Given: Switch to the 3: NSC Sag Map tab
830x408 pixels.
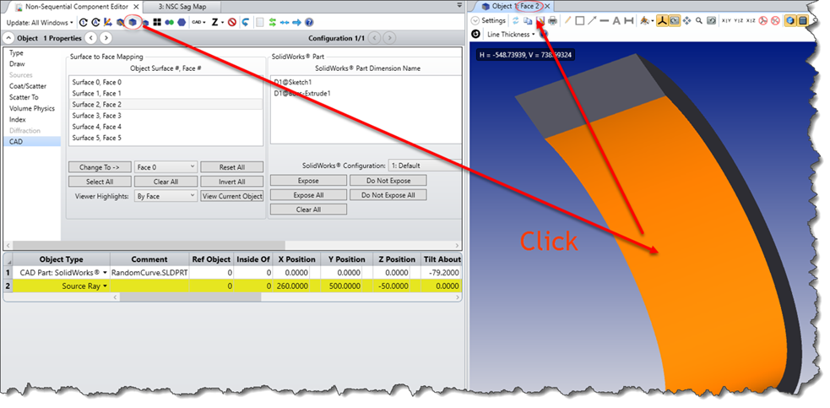Looking at the screenshot, I should [x=187, y=7].
